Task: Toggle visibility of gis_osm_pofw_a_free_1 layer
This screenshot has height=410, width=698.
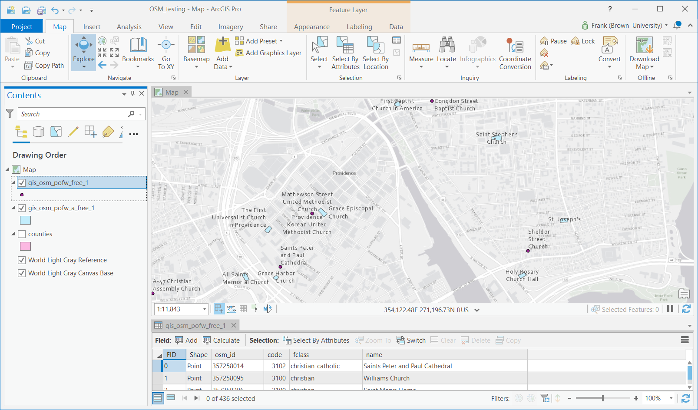Action: click(x=22, y=208)
